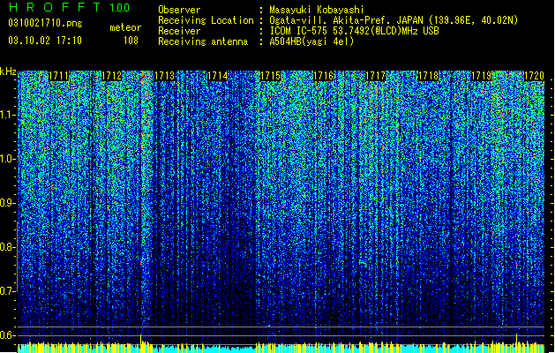The height and width of the screenshot is (353, 555).
Task: Select the 1713 time marker
Action: (165, 76)
